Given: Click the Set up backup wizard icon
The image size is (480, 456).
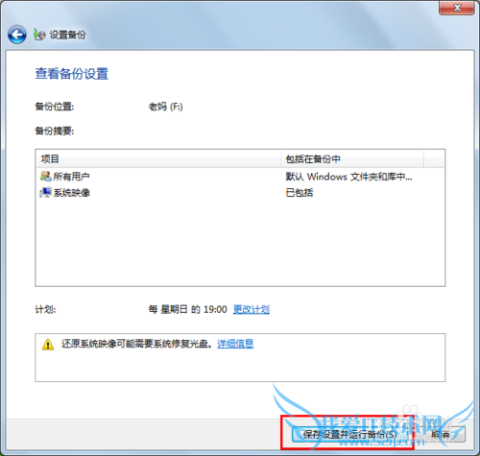Looking at the screenshot, I should point(39,35).
